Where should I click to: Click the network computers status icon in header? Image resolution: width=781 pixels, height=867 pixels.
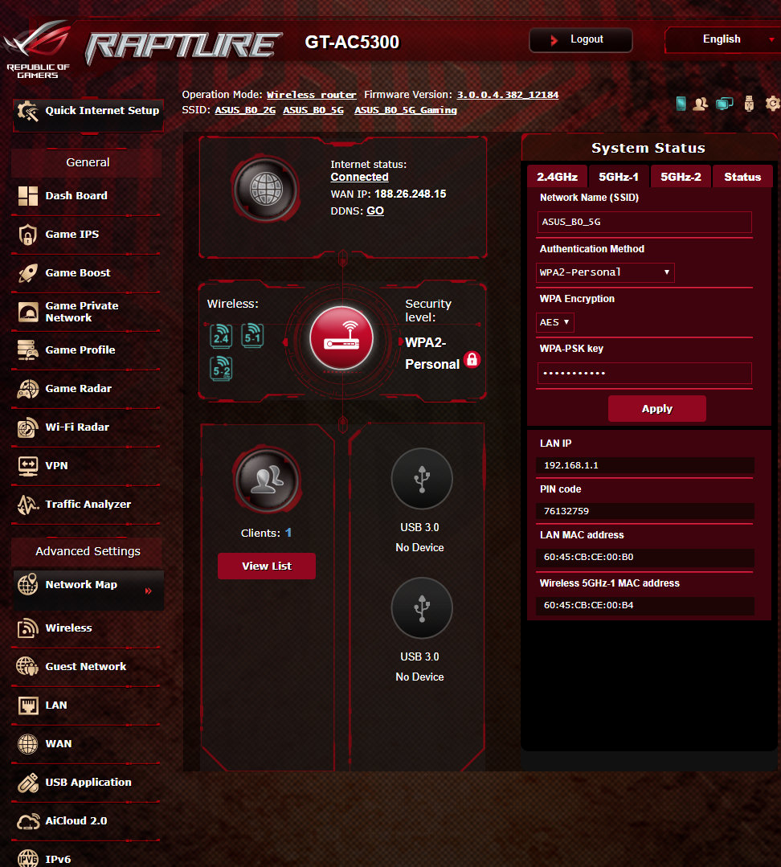[x=724, y=104]
